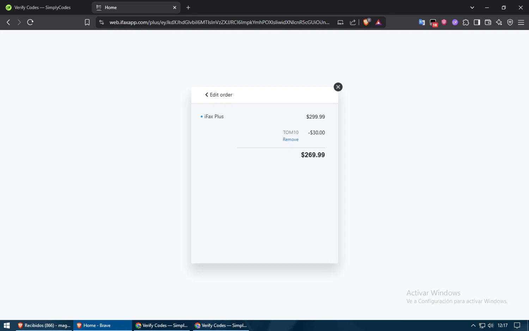
Task: Toggle the browser sidebar panel
Action: [477, 22]
